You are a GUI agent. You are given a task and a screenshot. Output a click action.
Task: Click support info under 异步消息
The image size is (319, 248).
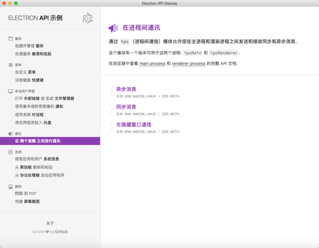(x=148, y=96)
